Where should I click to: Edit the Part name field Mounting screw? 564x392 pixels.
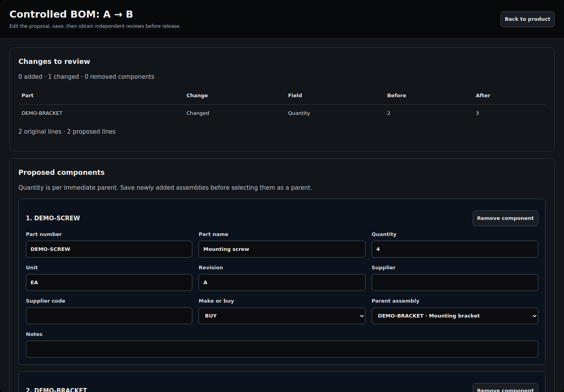click(282, 249)
